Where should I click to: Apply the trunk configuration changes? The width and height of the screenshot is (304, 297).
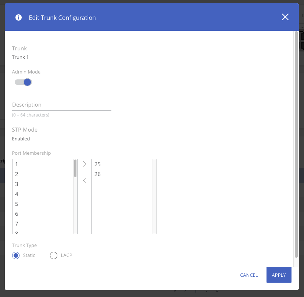(279, 275)
